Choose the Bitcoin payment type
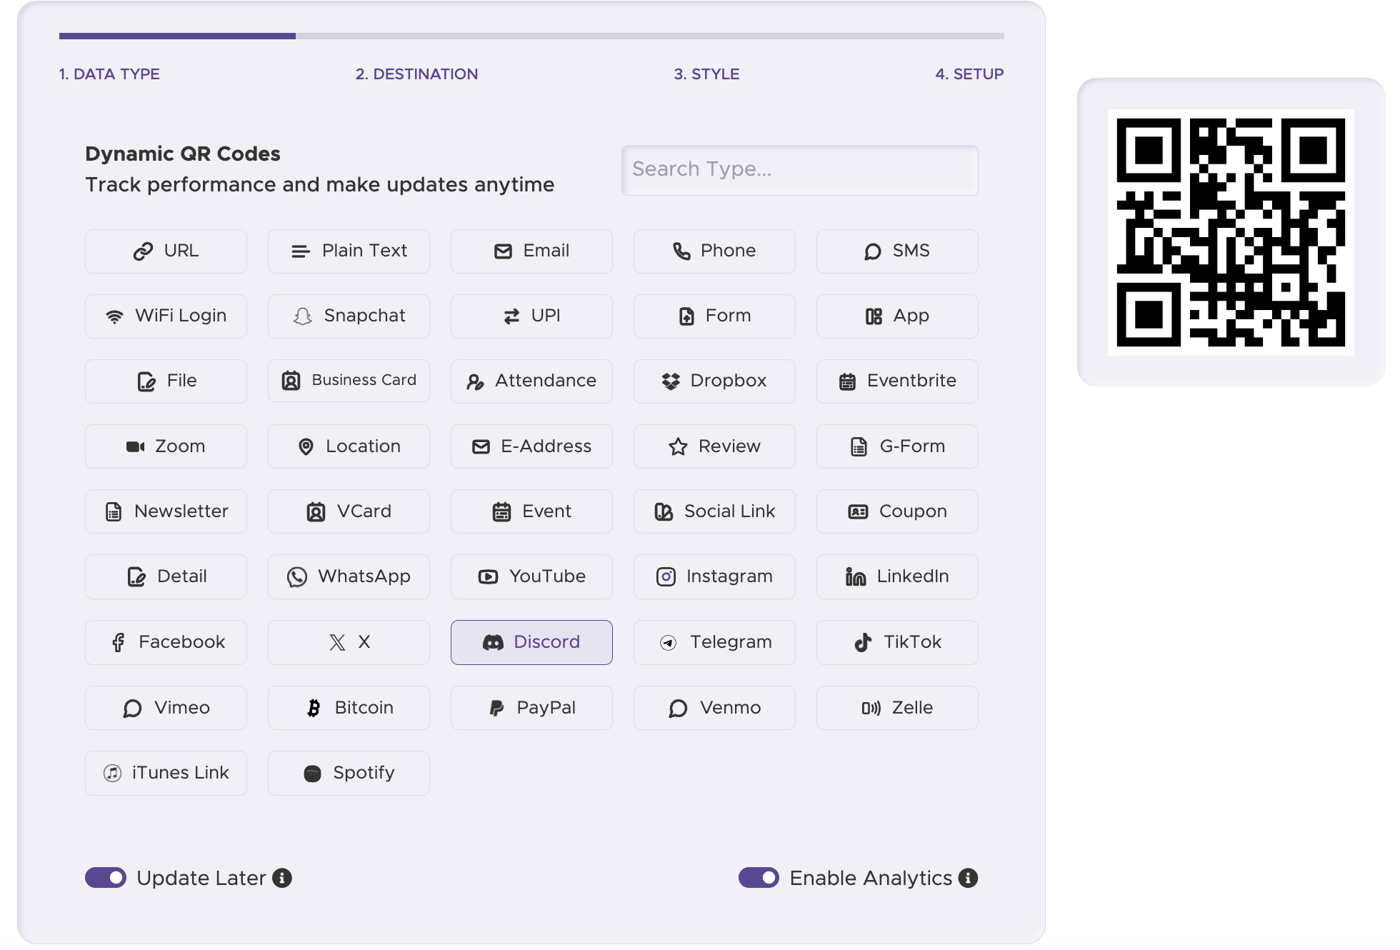The image size is (1400, 950). pyautogui.click(x=349, y=708)
